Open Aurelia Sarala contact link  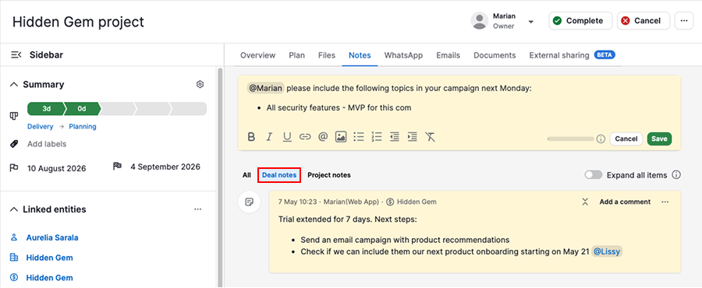(x=52, y=237)
